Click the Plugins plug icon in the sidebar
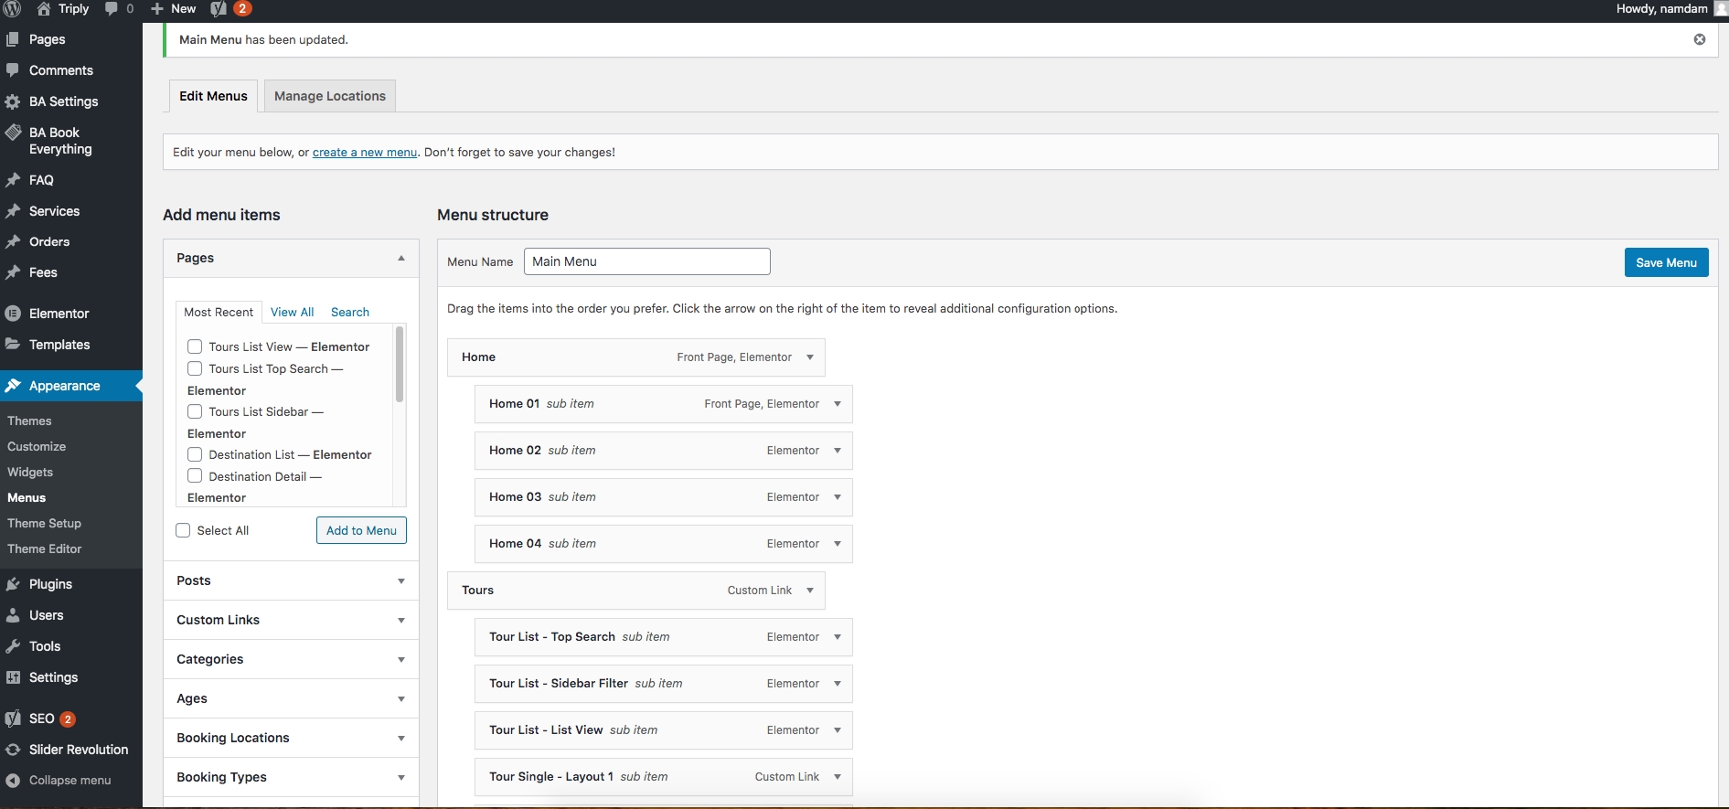 pos(13,584)
